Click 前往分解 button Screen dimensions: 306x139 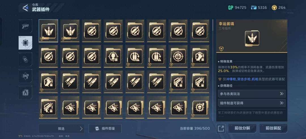click(242, 129)
